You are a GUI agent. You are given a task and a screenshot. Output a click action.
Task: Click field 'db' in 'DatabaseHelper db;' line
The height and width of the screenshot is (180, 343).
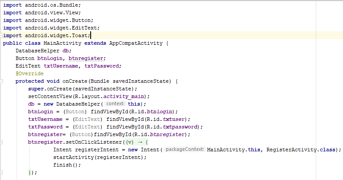66,51
